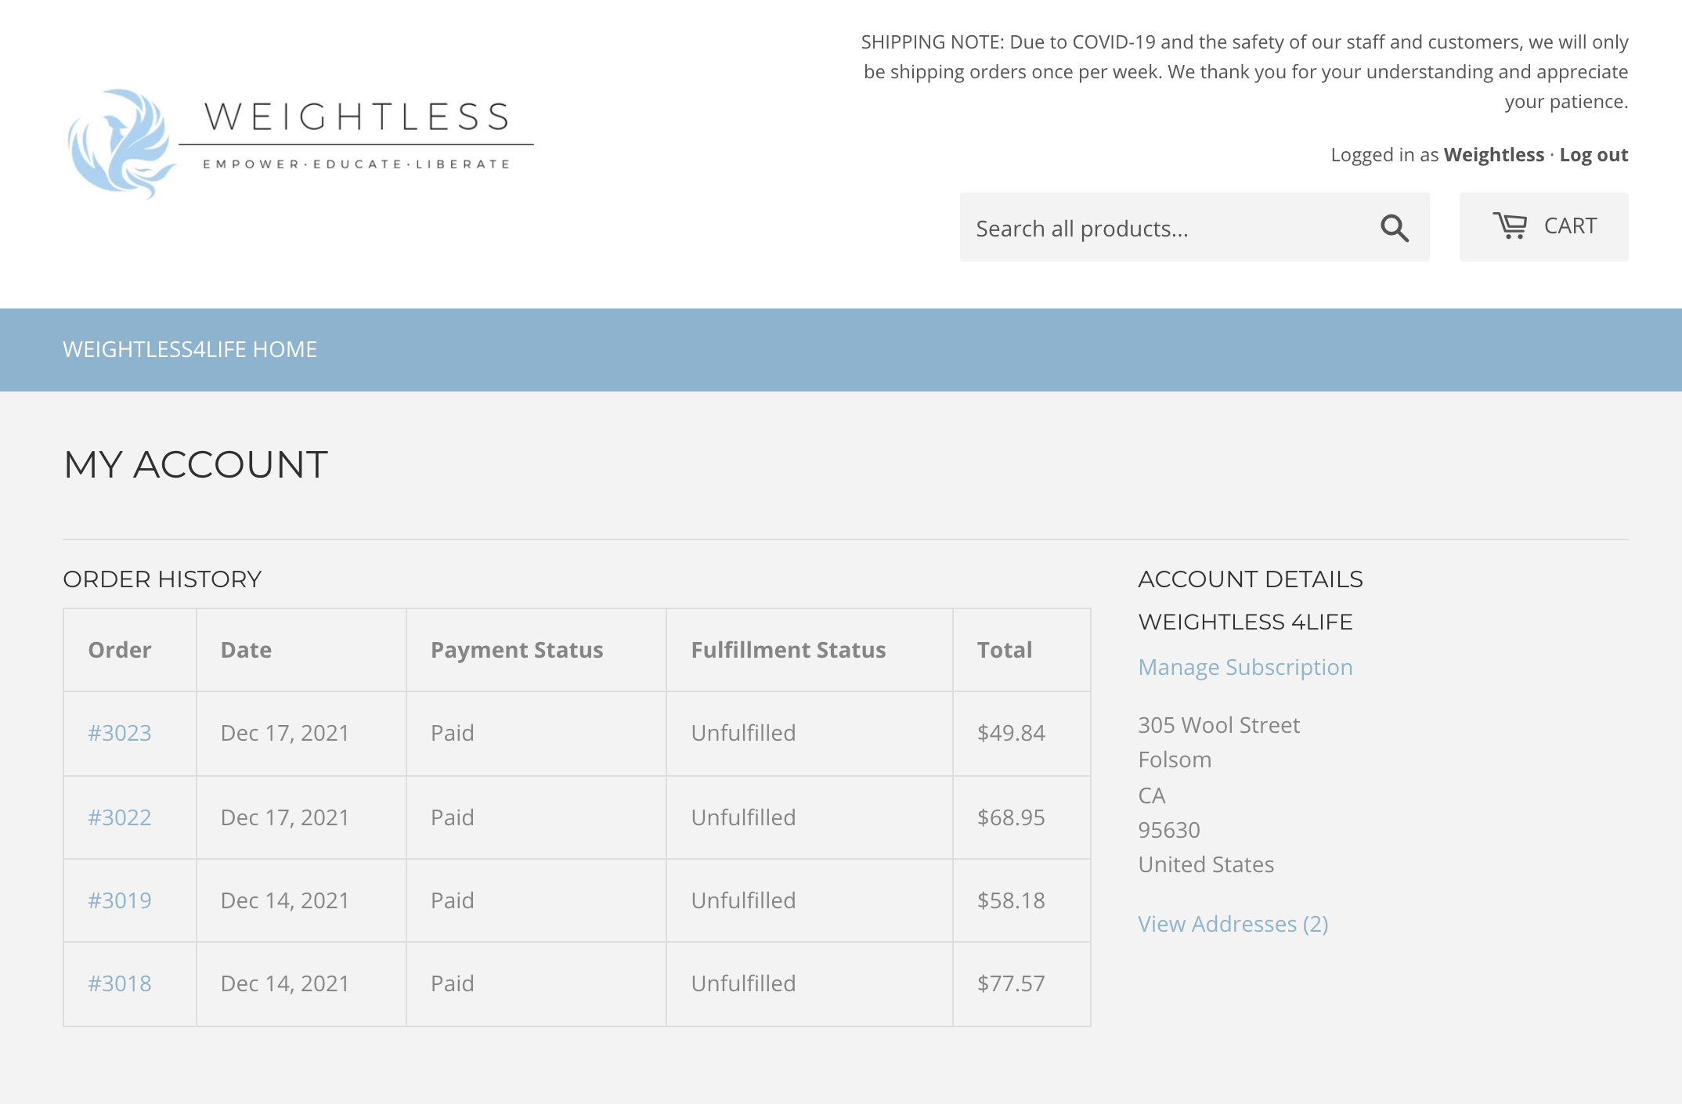Log out of the account
This screenshot has height=1104, width=1682.
coord(1594,155)
